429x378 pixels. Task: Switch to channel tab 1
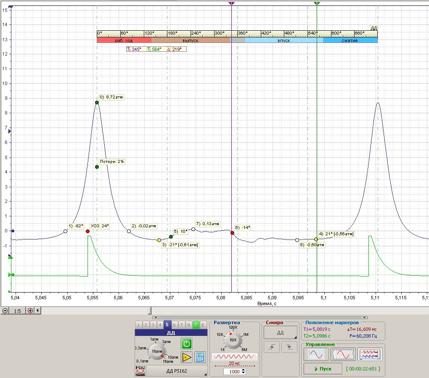pos(138,325)
